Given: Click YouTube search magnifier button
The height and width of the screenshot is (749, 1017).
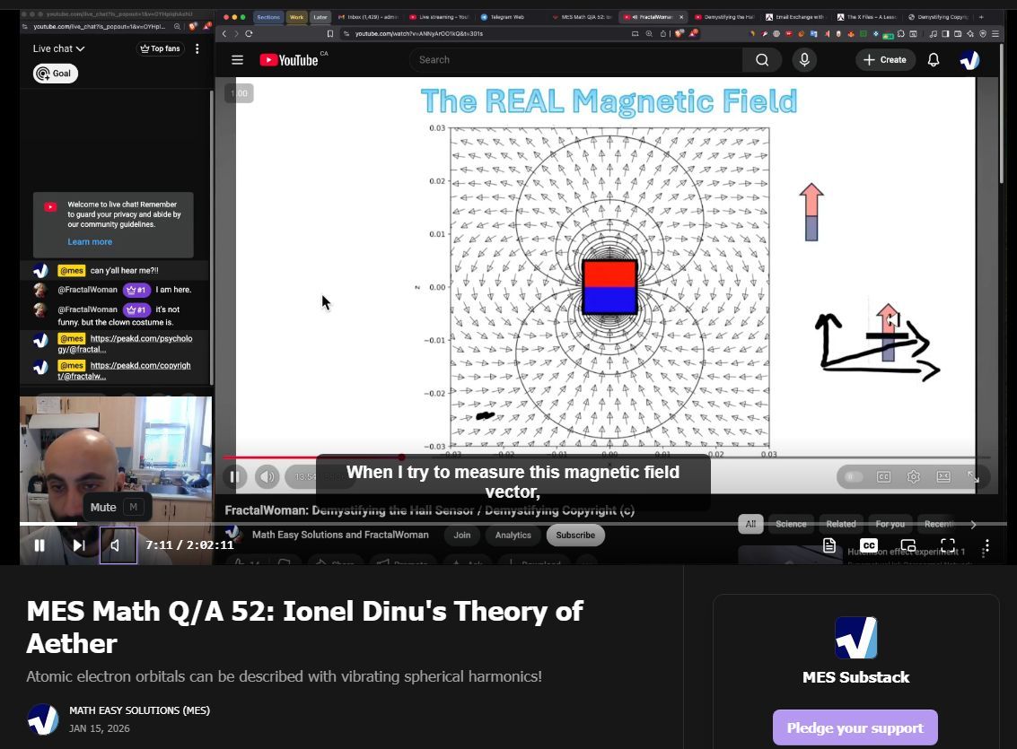Looking at the screenshot, I should click(x=762, y=60).
